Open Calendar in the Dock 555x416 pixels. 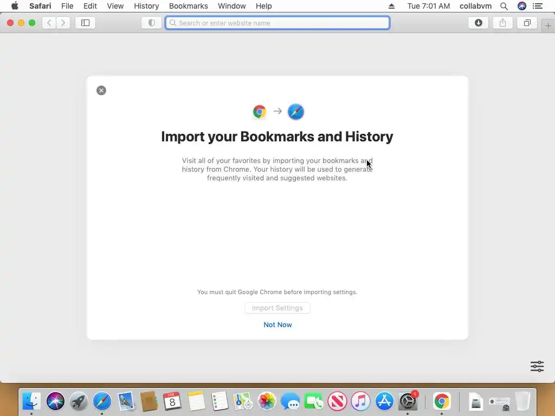tap(172, 401)
